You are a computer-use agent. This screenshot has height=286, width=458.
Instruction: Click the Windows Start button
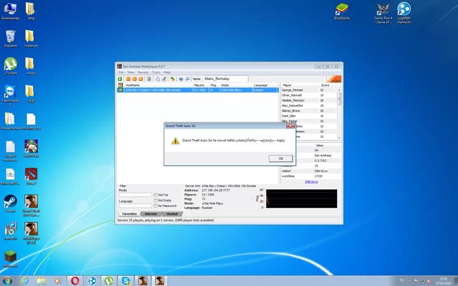7,281
